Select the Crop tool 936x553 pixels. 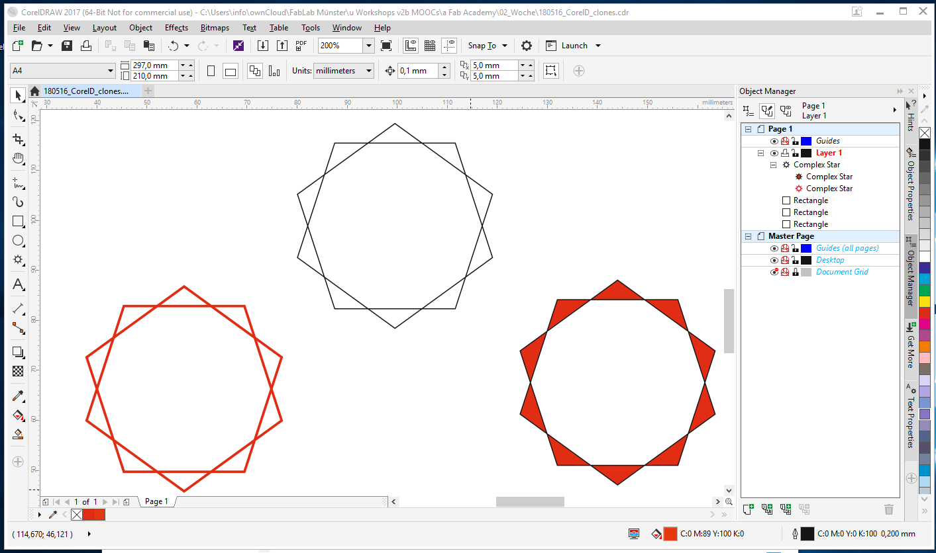18,140
